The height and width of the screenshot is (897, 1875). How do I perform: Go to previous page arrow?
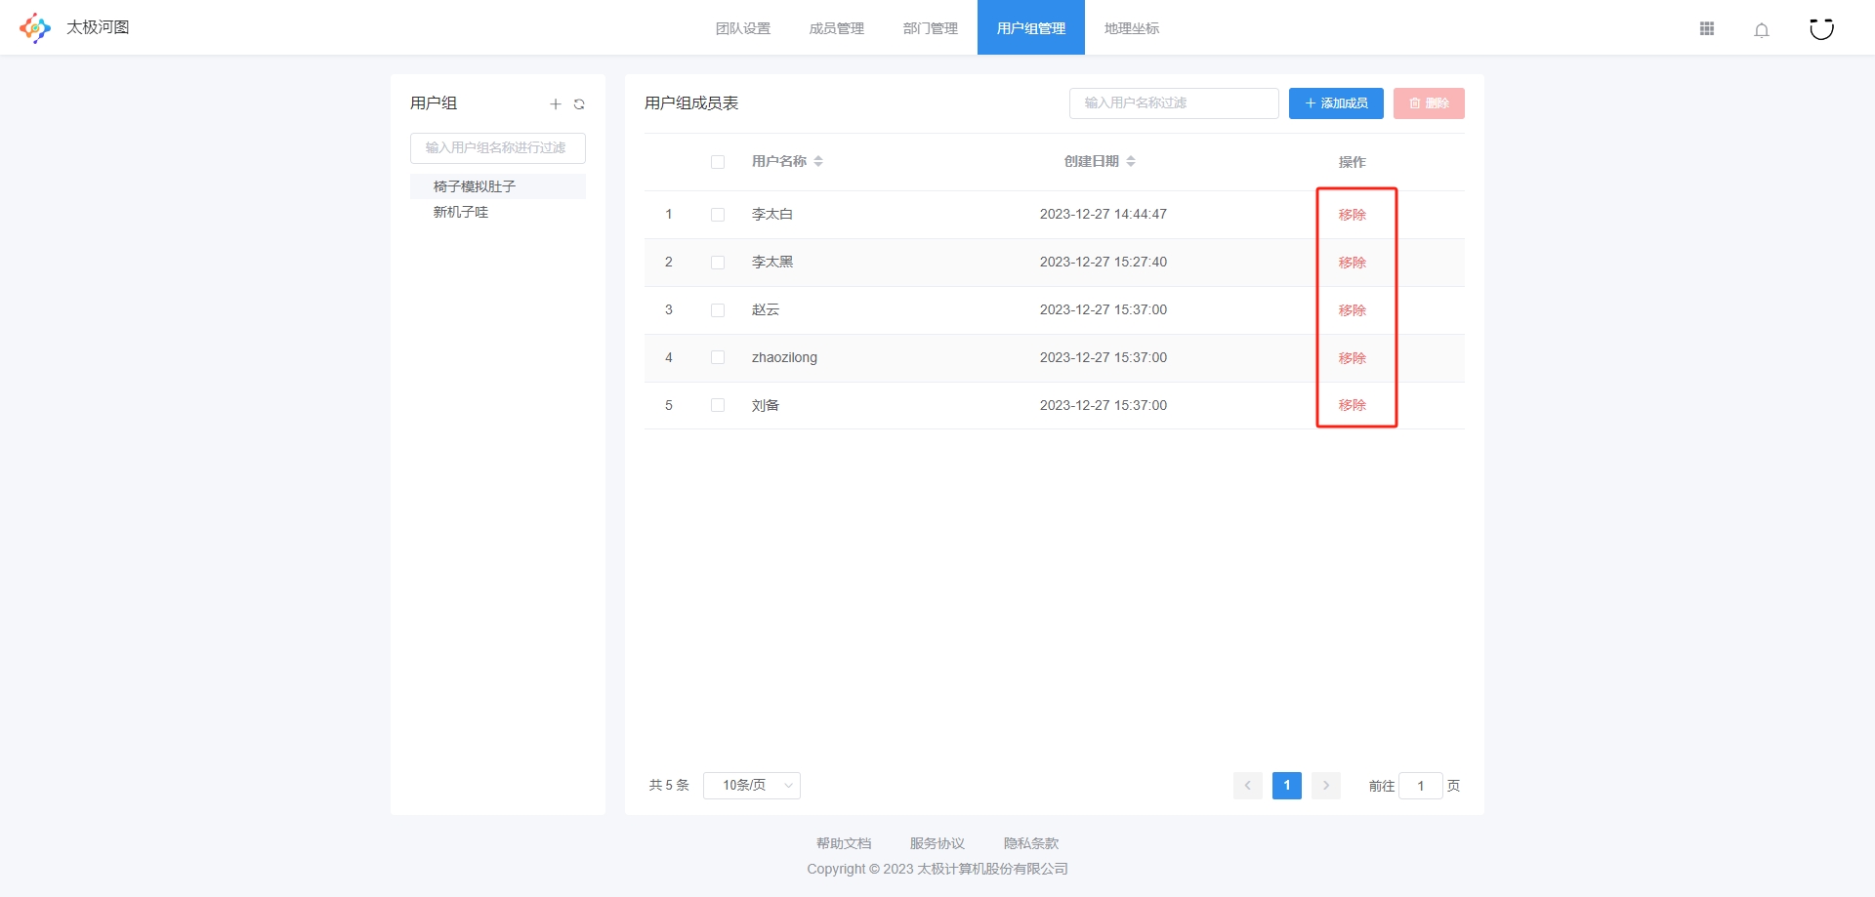(1248, 786)
